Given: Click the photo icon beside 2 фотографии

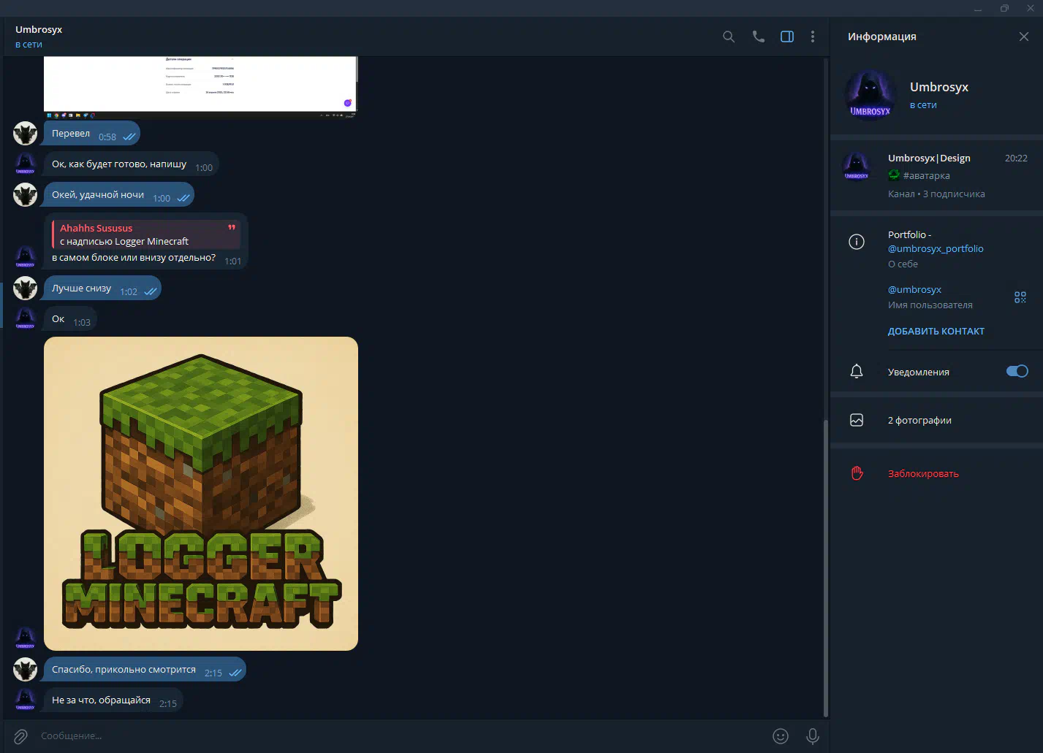Looking at the screenshot, I should (x=857, y=420).
